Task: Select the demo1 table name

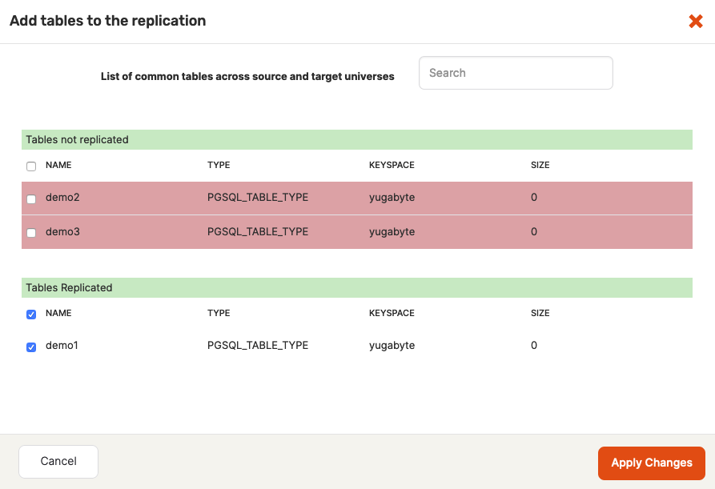Action: 62,346
